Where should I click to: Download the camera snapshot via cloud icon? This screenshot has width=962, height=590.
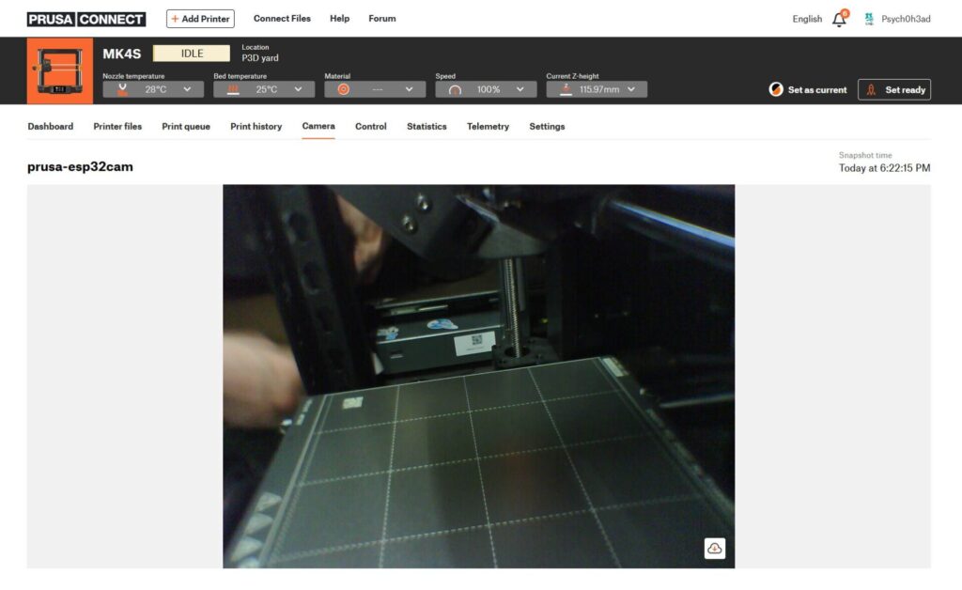(x=715, y=549)
